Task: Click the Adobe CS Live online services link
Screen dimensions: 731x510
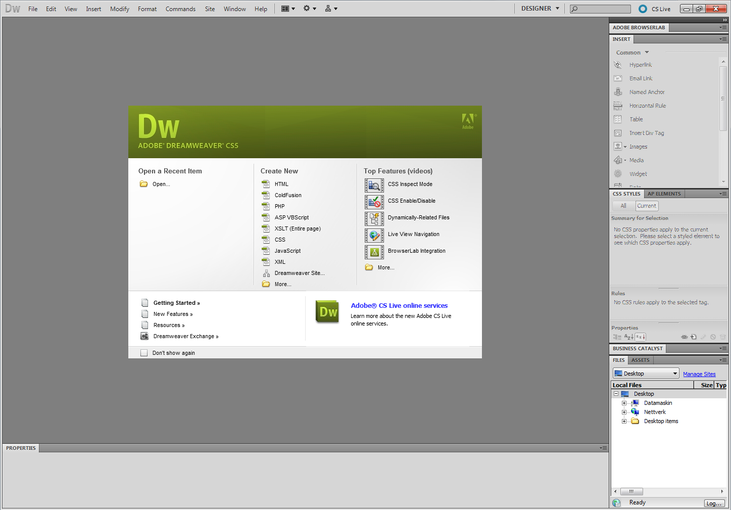Action: (x=399, y=305)
